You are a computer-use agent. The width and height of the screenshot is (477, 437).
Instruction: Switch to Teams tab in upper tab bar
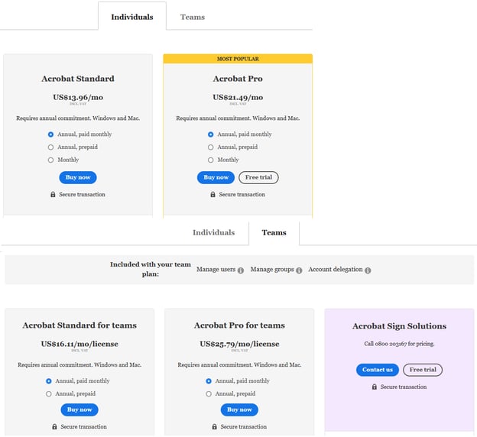193,17
